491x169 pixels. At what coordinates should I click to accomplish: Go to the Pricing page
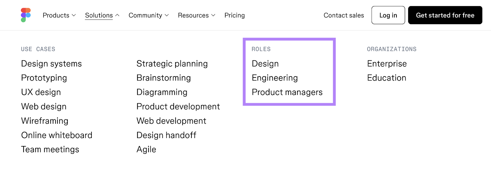pyautogui.click(x=234, y=15)
